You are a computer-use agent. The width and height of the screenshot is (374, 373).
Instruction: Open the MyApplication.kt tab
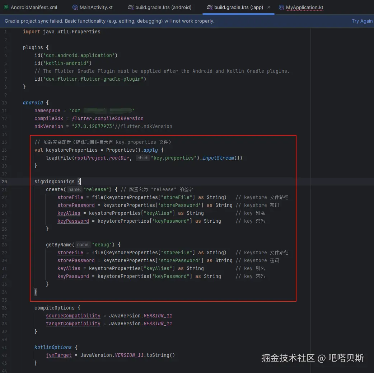(301, 8)
